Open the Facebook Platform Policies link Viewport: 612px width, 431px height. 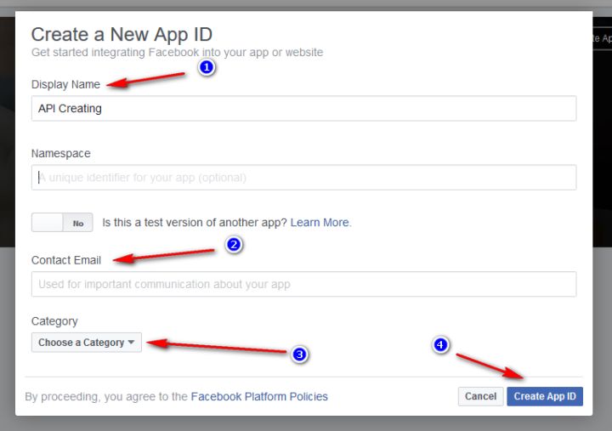click(259, 396)
